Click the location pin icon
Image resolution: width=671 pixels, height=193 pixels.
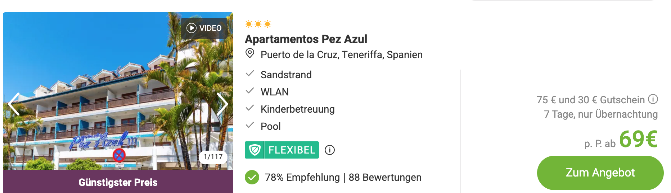(x=250, y=54)
